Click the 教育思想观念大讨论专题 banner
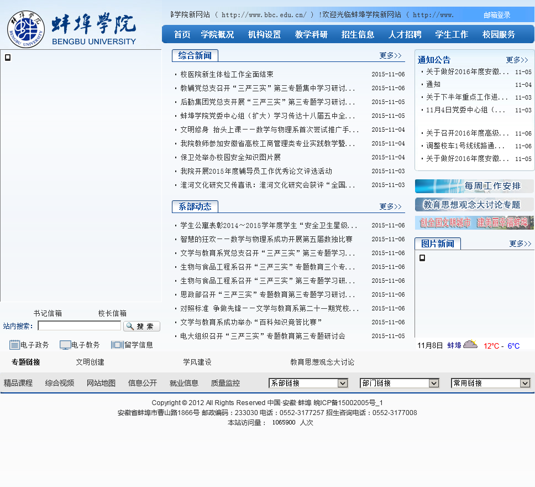 click(x=474, y=204)
